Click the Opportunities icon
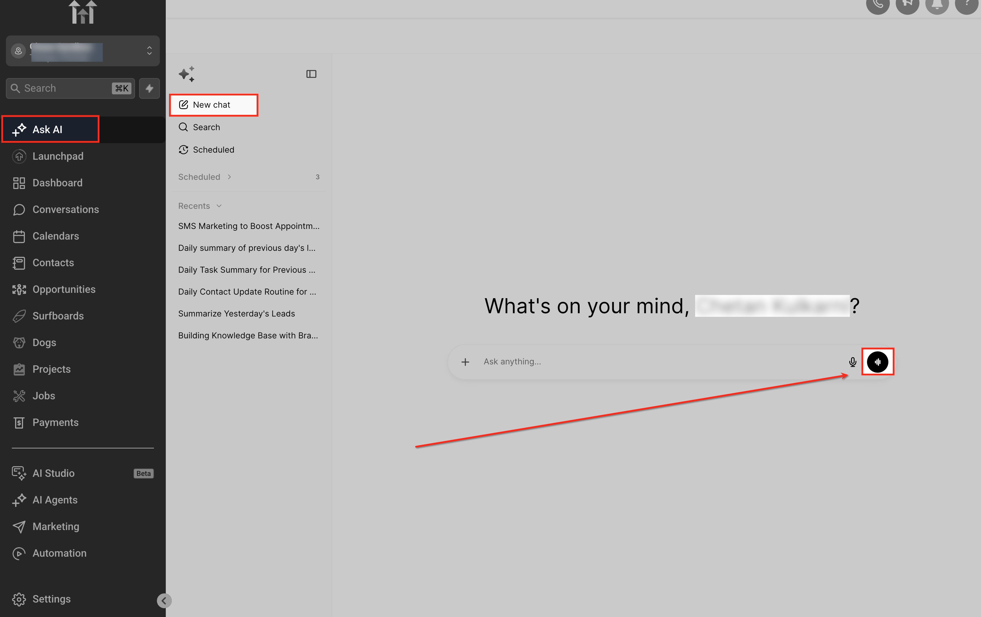The width and height of the screenshot is (981, 617). click(19, 289)
